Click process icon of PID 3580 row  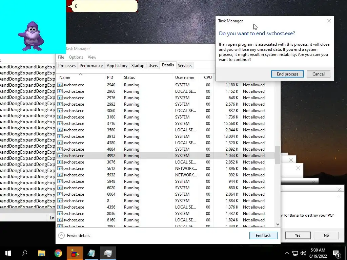tap(60, 130)
